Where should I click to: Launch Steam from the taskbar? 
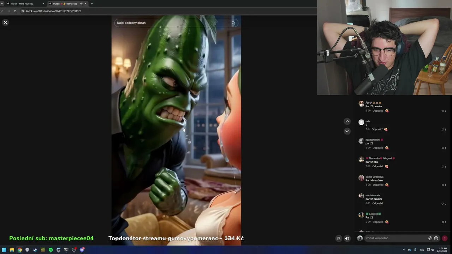[x=35, y=250]
